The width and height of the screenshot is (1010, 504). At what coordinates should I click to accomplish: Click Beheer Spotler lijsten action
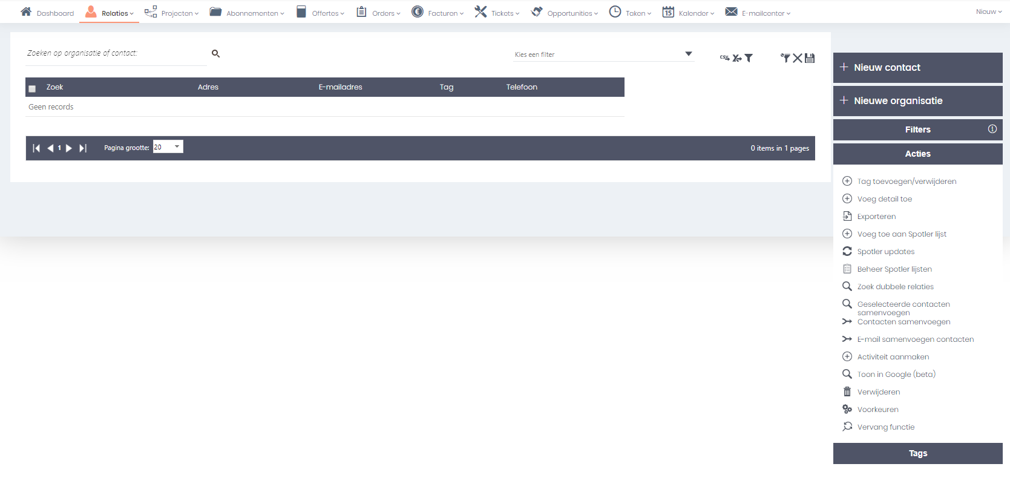[x=894, y=269]
